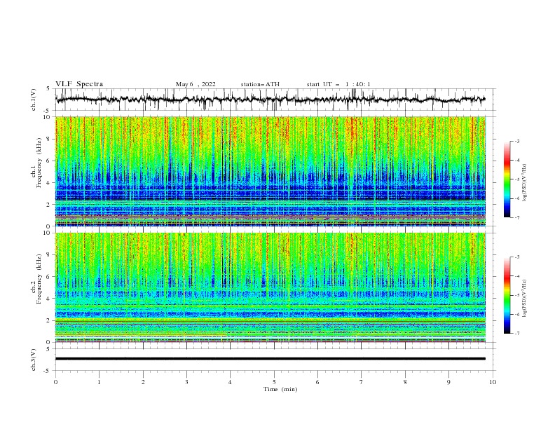Click the lower log(PSD) color bar

[507, 295]
